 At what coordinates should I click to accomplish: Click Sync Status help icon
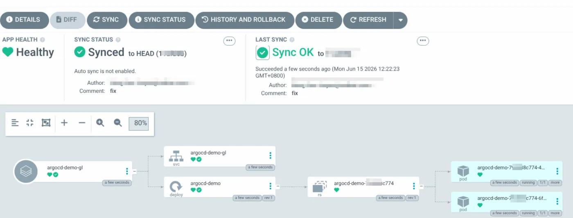(x=118, y=40)
